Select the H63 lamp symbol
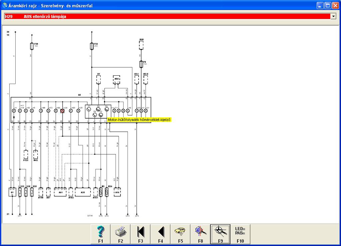This screenshot has height=246, width=341. (71, 111)
